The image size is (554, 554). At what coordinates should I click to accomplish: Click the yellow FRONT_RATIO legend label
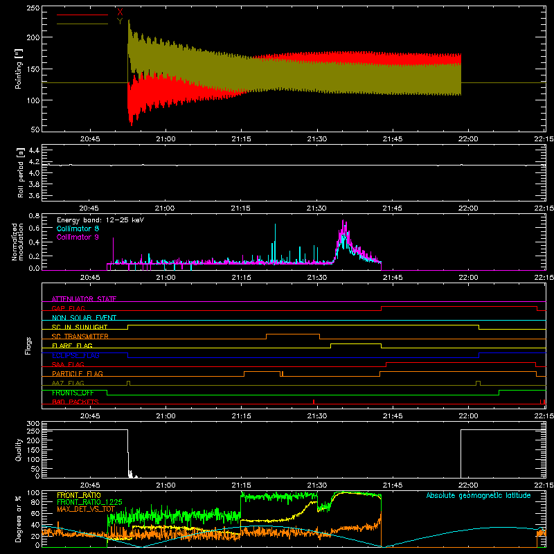tap(79, 495)
